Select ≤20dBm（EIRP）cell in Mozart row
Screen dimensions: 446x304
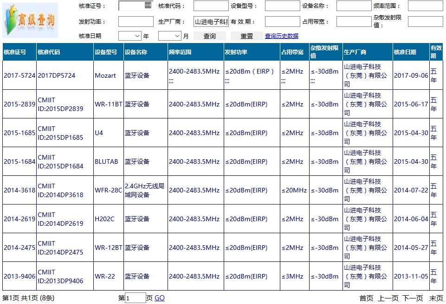252,75
